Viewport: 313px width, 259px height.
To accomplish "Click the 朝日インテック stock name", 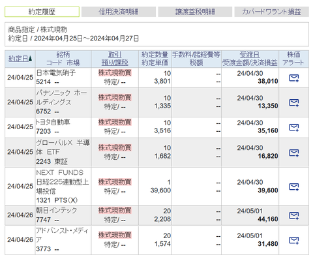I will [x=57, y=210].
